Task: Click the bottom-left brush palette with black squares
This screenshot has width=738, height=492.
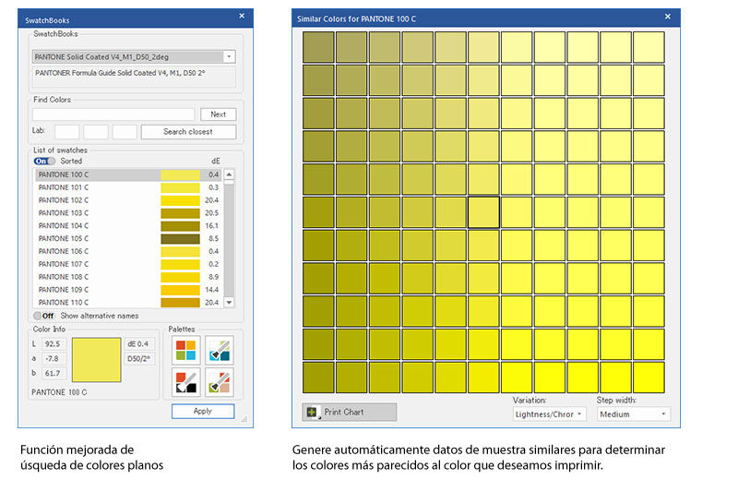Action: click(x=185, y=382)
